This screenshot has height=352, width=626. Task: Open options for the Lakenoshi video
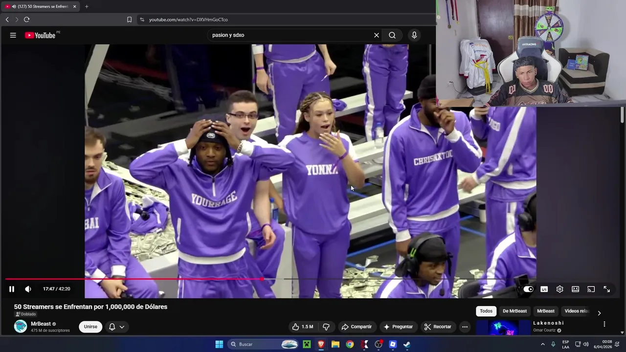pos(604,324)
